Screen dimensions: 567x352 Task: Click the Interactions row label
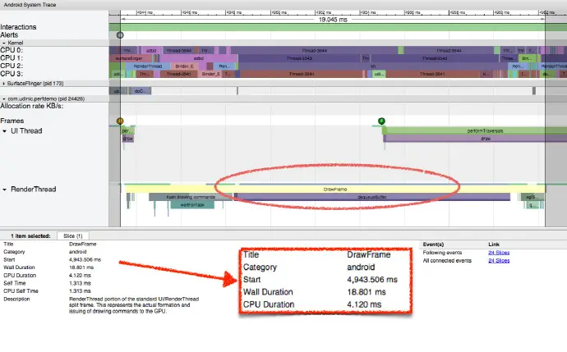[18, 27]
